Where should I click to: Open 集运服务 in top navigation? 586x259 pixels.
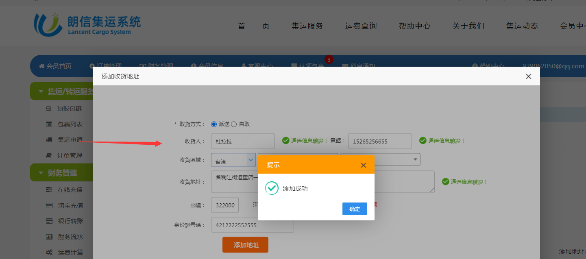[x=307, y=26]
